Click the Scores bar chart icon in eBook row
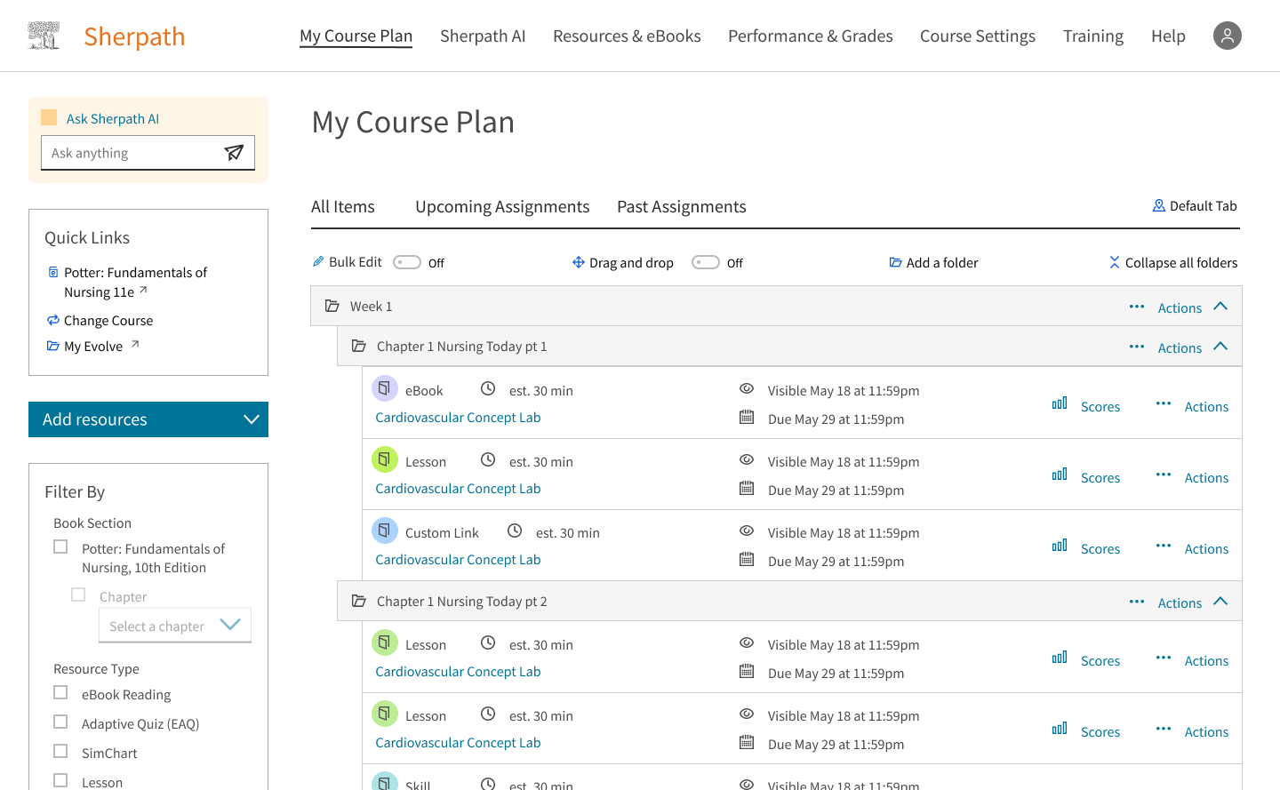1280x790 pixels. 1060,403
